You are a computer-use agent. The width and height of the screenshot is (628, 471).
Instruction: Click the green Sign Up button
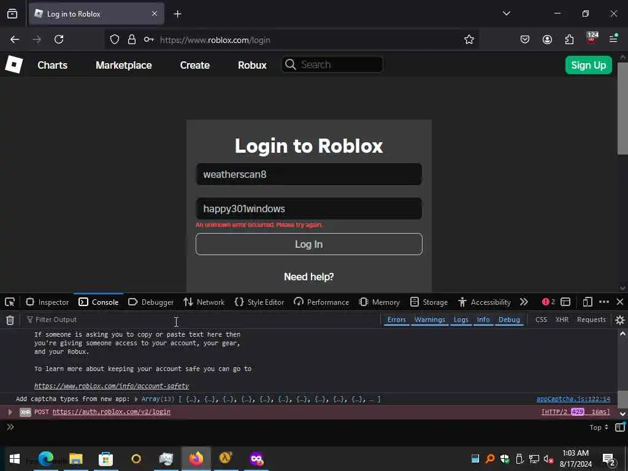(588, 65)
